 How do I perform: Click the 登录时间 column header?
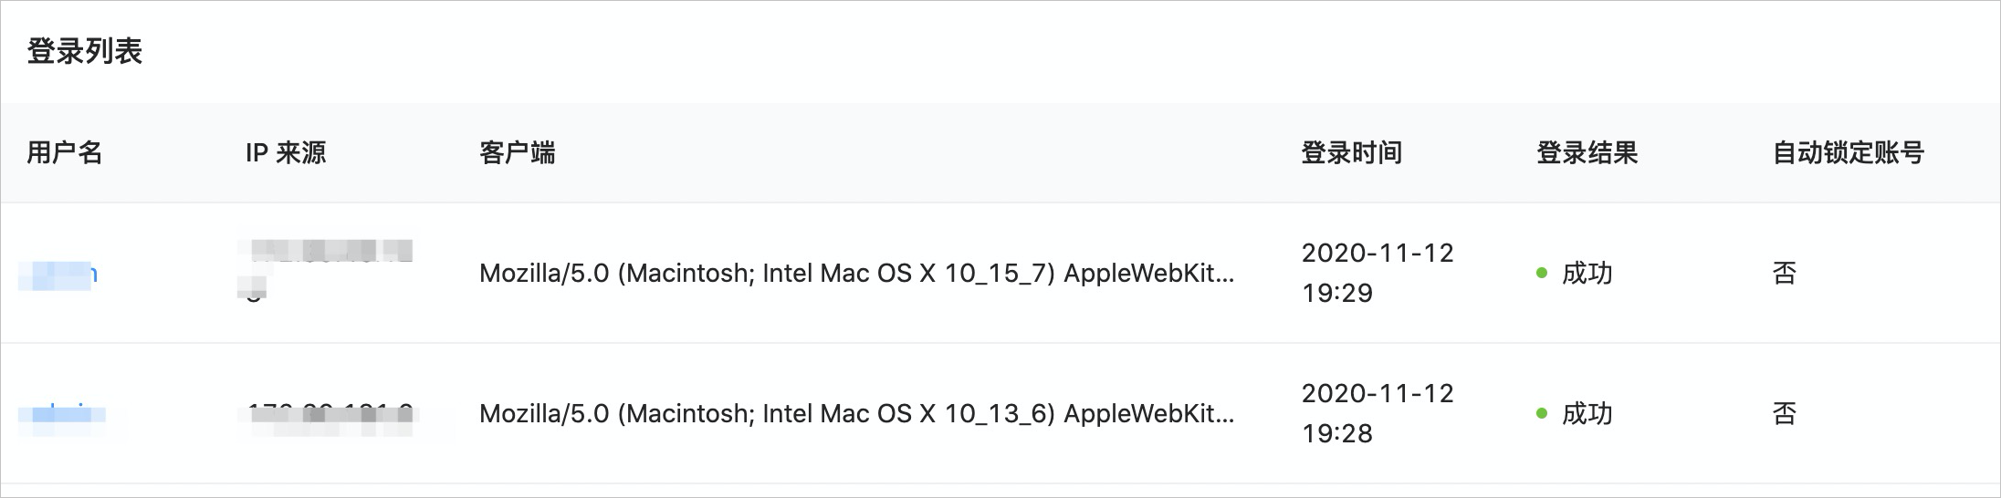(1351, 152)
